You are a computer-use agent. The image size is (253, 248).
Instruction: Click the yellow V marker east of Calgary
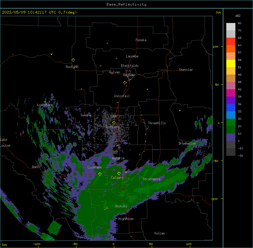pyautogui.click(x=126, y=172)
